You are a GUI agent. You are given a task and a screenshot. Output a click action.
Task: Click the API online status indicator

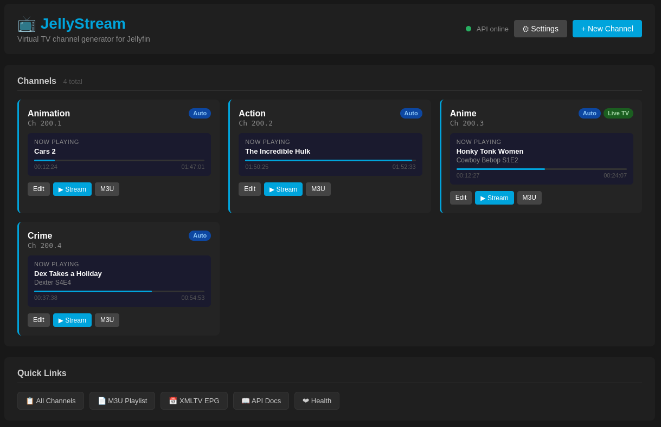tap(468, 29)
